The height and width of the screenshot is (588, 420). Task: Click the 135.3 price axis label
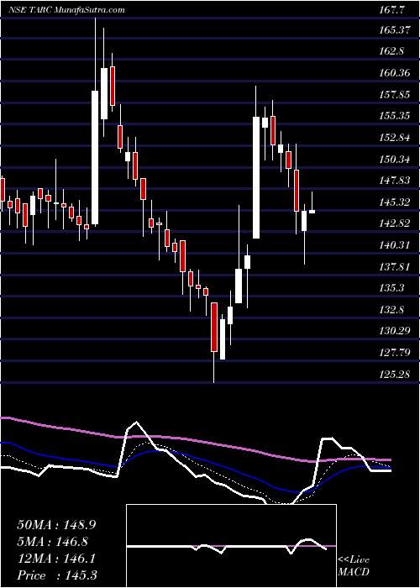(x=391, y=288)
